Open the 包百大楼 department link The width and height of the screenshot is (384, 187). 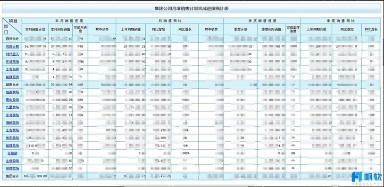click(12, 47)
